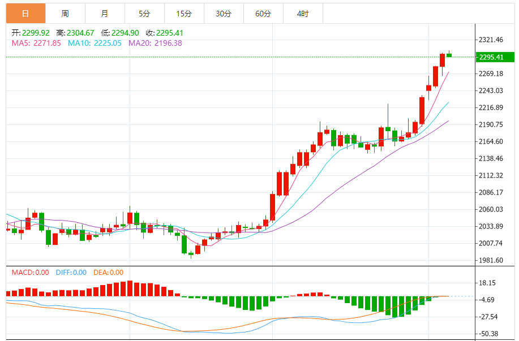Click the 2086.17 price axis label
The width and height of the screenshot is (519, 341).
click(491, 192)
